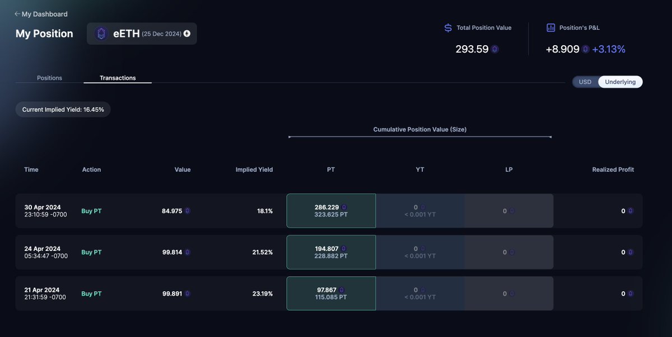This screenshot has height=337, width=672.
Task: Select the Transactions tab
Action: tap(118, 78)
